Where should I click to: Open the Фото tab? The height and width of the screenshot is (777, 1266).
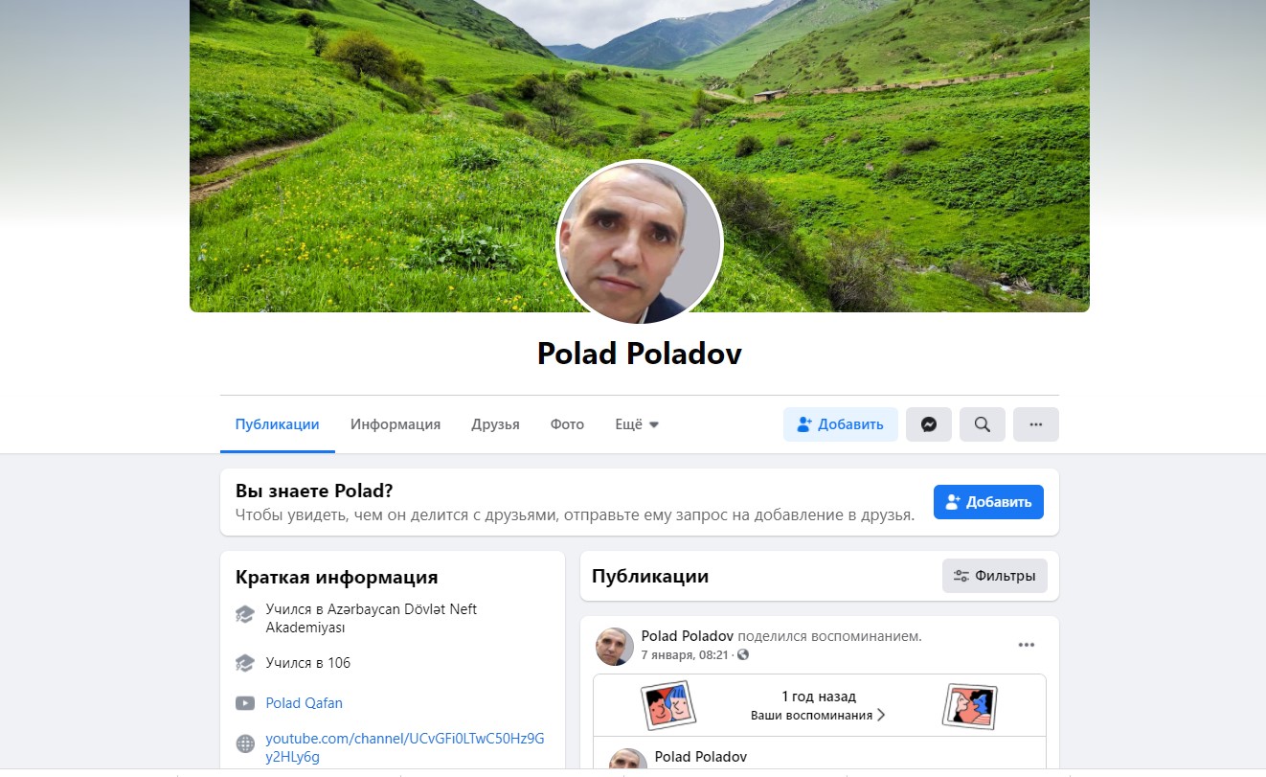click(567, 424)
